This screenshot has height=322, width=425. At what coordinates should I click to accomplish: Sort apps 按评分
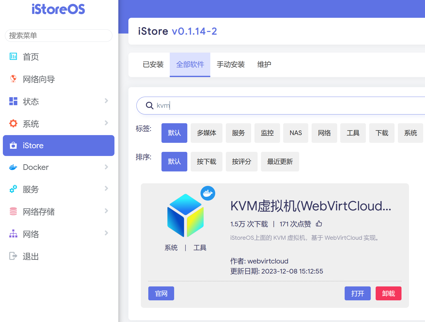pyautogui.click(x=242, y=162)
